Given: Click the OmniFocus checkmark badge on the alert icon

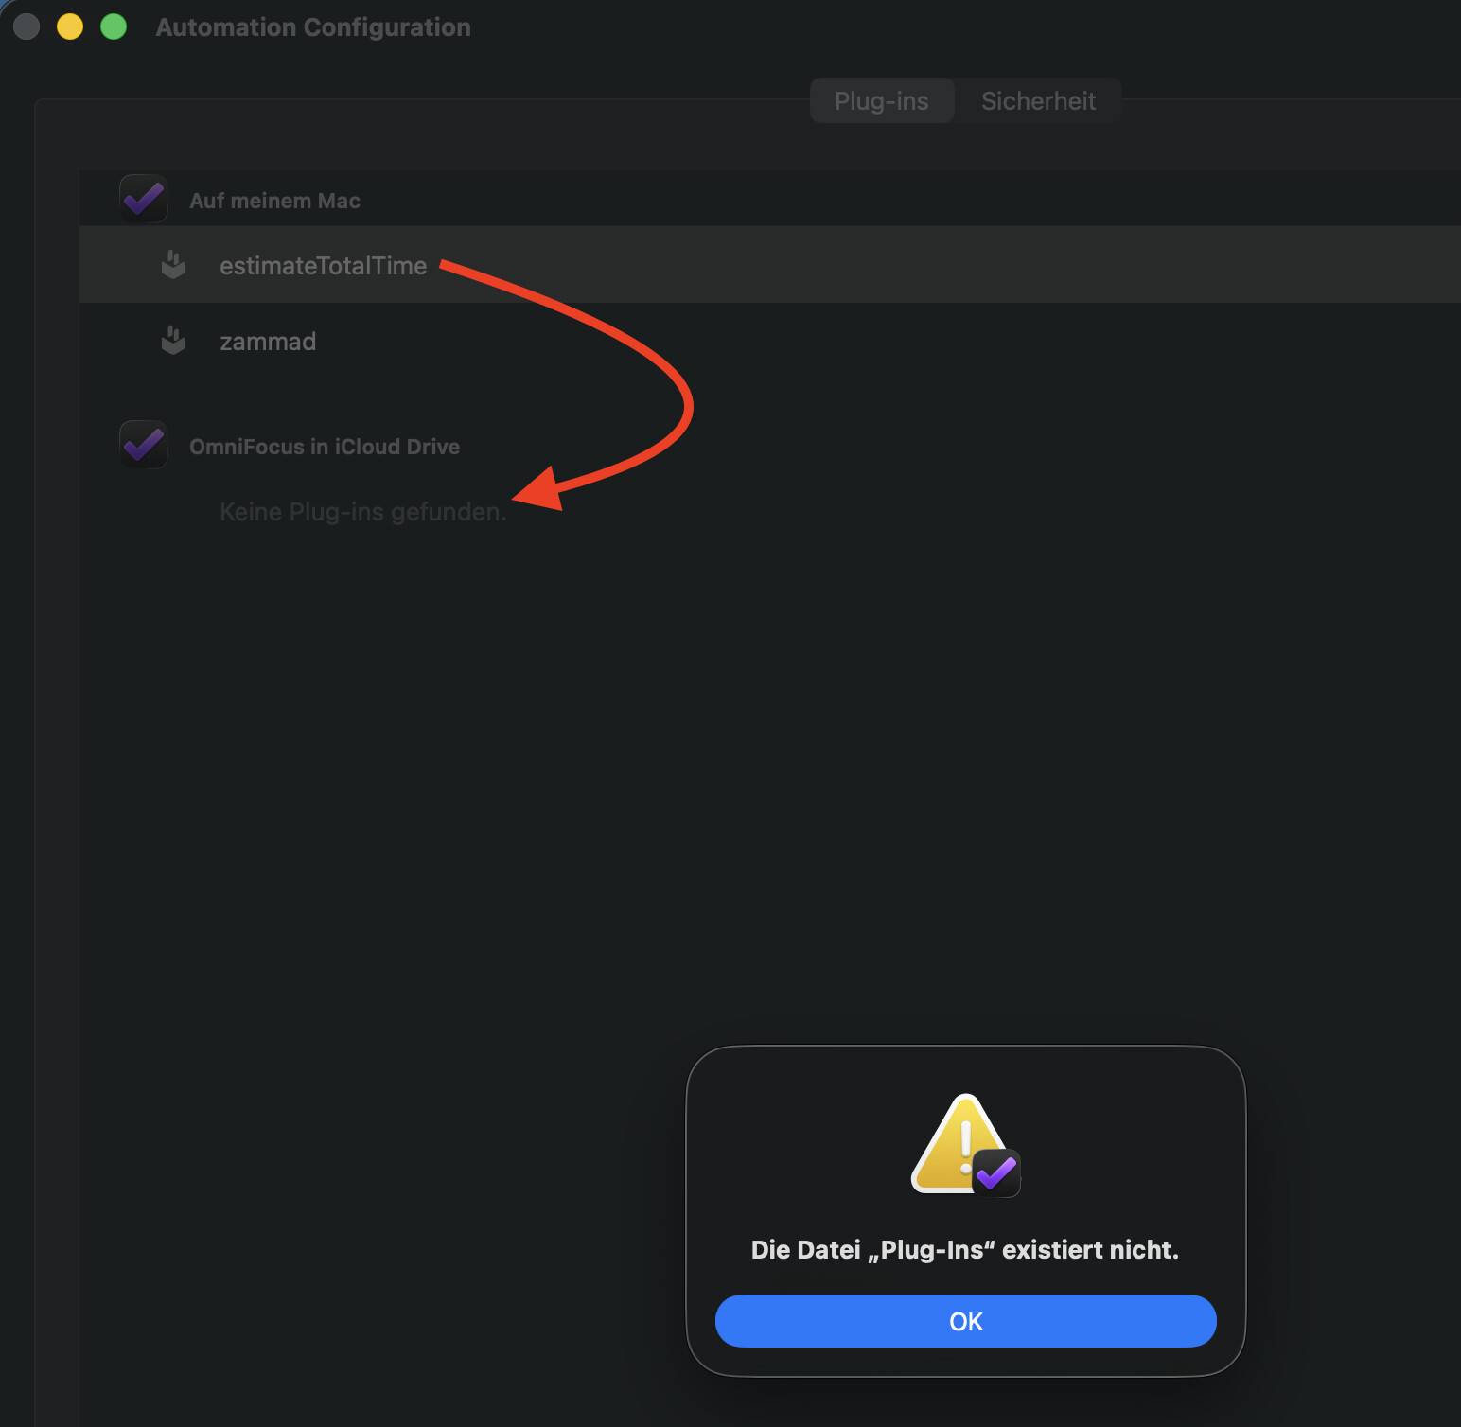Looking at the screenshot, I should click(x=996, y=1173).
